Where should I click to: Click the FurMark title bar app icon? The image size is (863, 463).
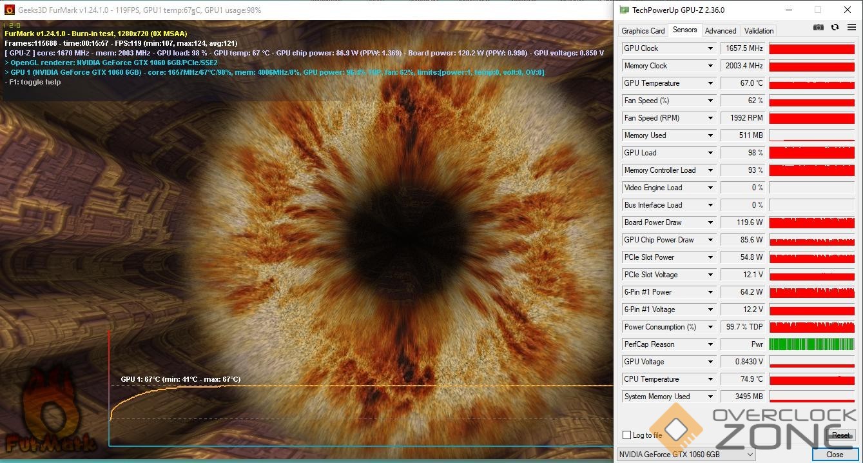[10, 10]
